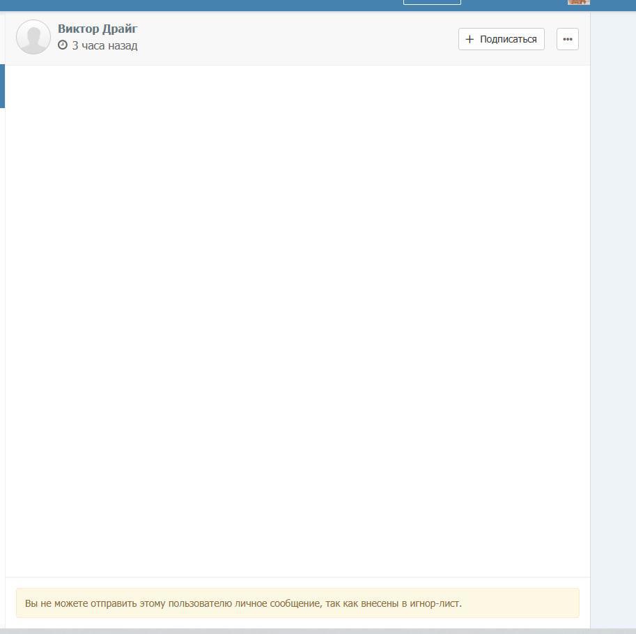The width and height of the screenshot is (636, 634).
Task: Open Виктор Драйг's profile avatar
Action: (33, 37)
